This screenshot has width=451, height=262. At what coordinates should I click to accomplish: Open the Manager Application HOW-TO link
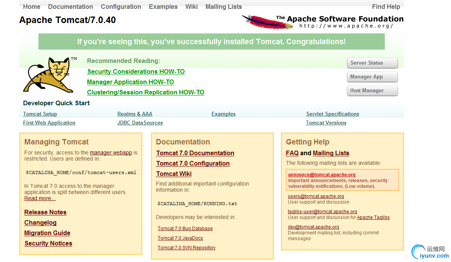pos(130,82)
